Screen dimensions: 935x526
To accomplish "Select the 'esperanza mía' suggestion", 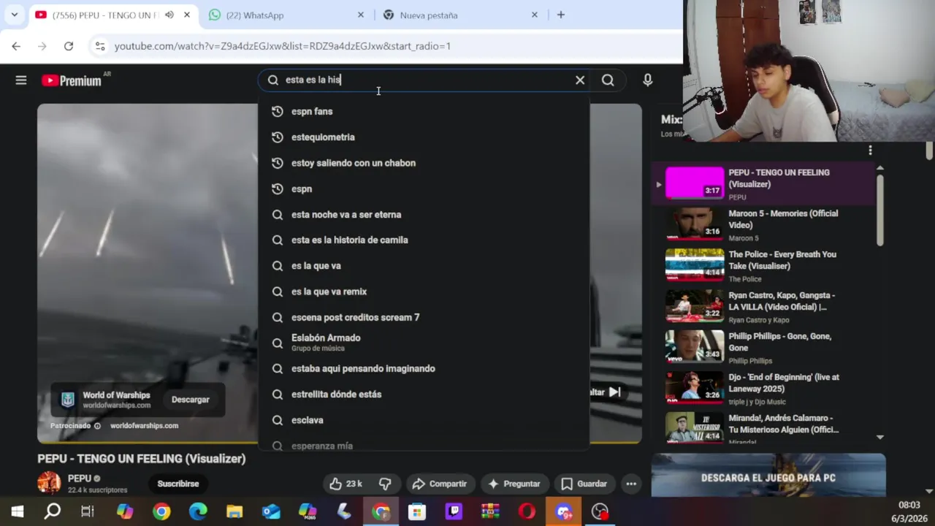I will coord(424,444).
